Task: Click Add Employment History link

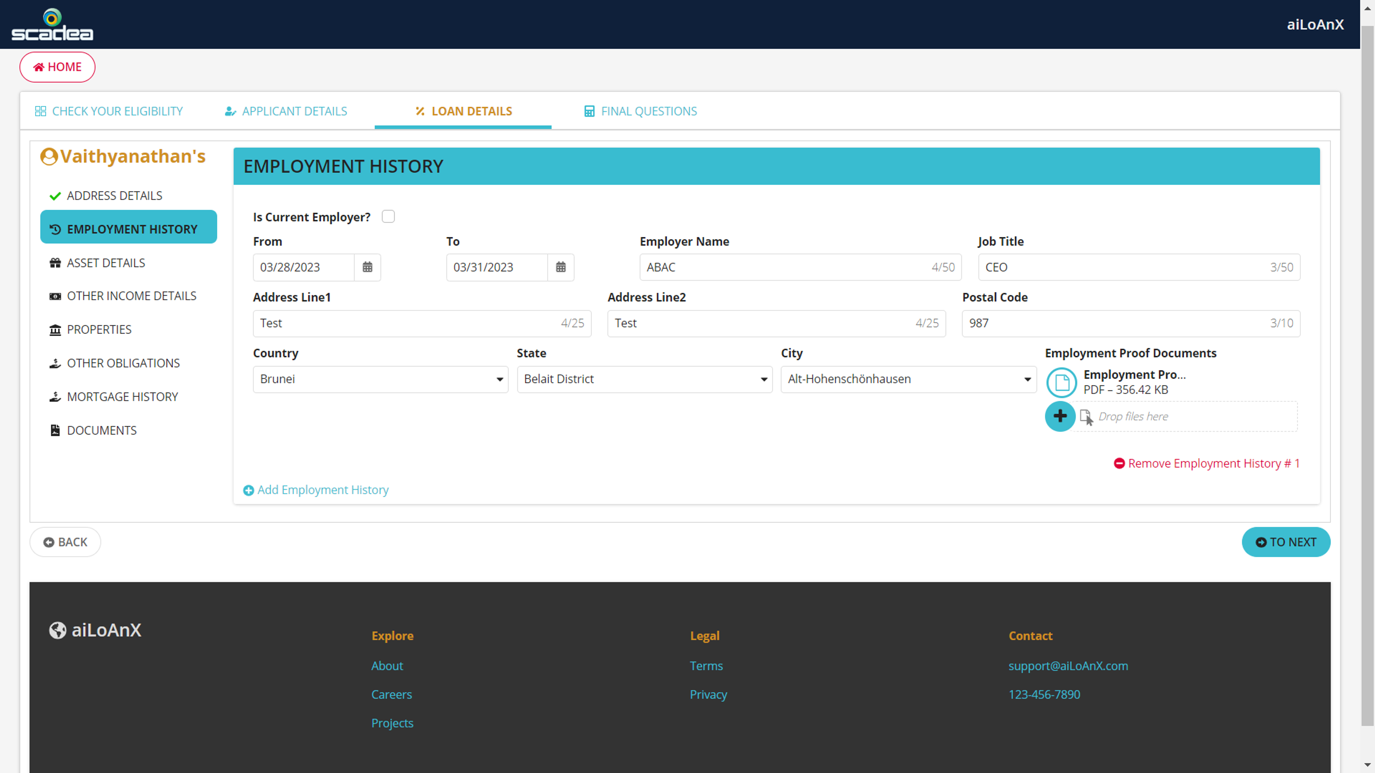Action: coord(316,490)
